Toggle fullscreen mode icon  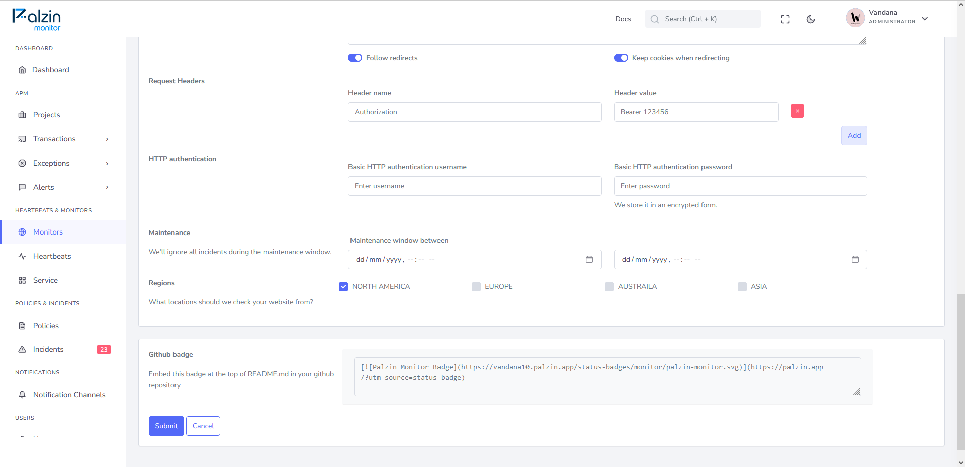[x=785, y=19]
